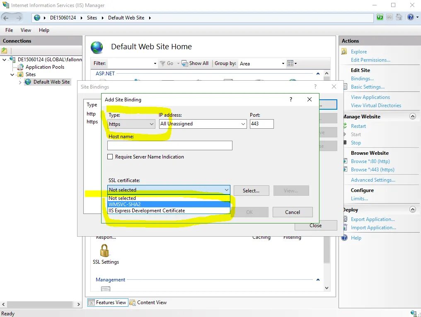Click the green refresh page icon
The height and width of the screenshot is (317, 421).
coord(380,17)
